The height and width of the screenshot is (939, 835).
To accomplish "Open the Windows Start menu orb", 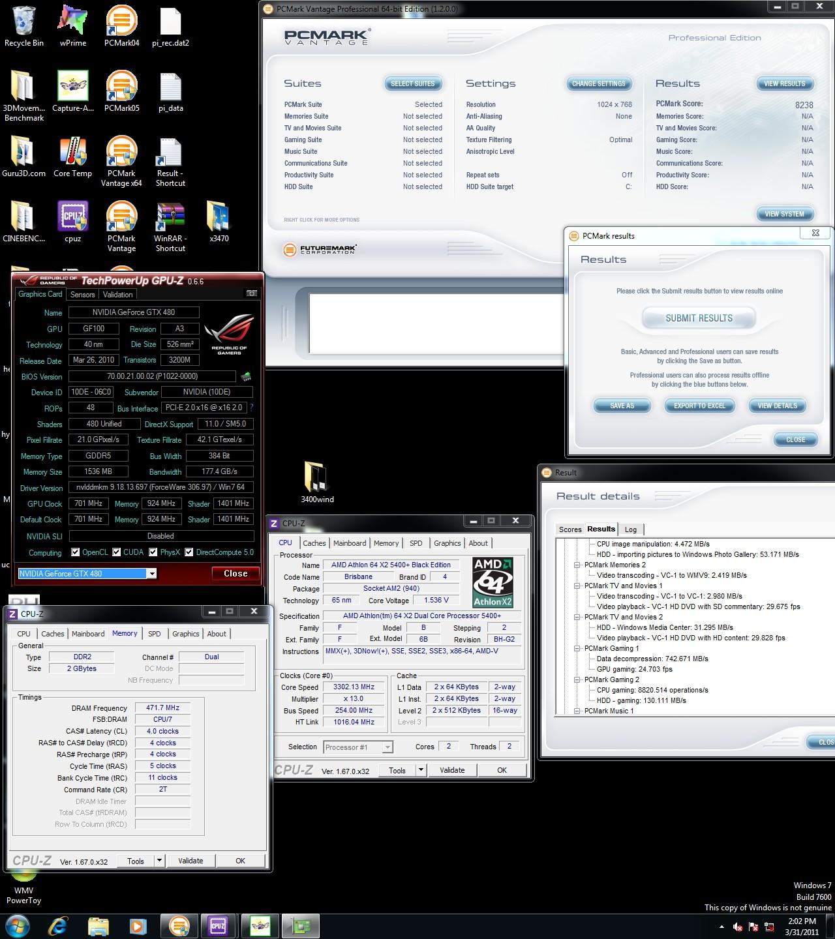I will pyautogui.click(x=18, y=926).
